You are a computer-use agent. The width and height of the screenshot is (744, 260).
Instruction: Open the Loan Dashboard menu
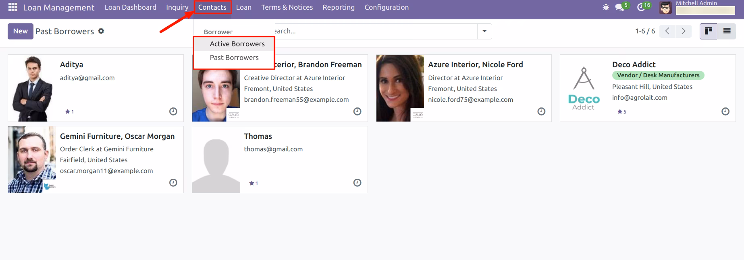[x=131, y=7]
